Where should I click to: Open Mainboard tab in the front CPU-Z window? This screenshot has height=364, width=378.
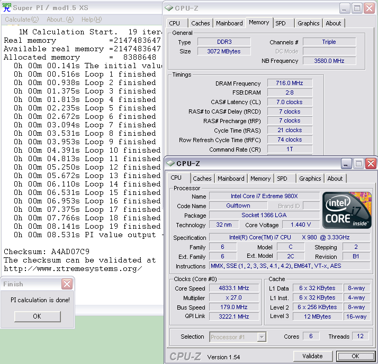[x=231, y=179]
